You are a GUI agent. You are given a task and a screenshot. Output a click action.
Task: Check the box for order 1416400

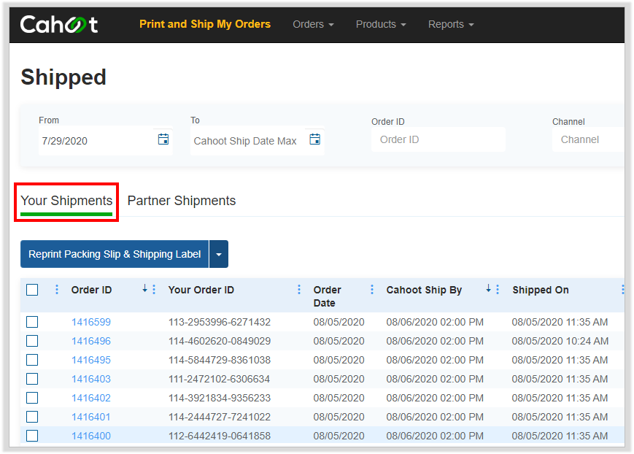(32, 436)
